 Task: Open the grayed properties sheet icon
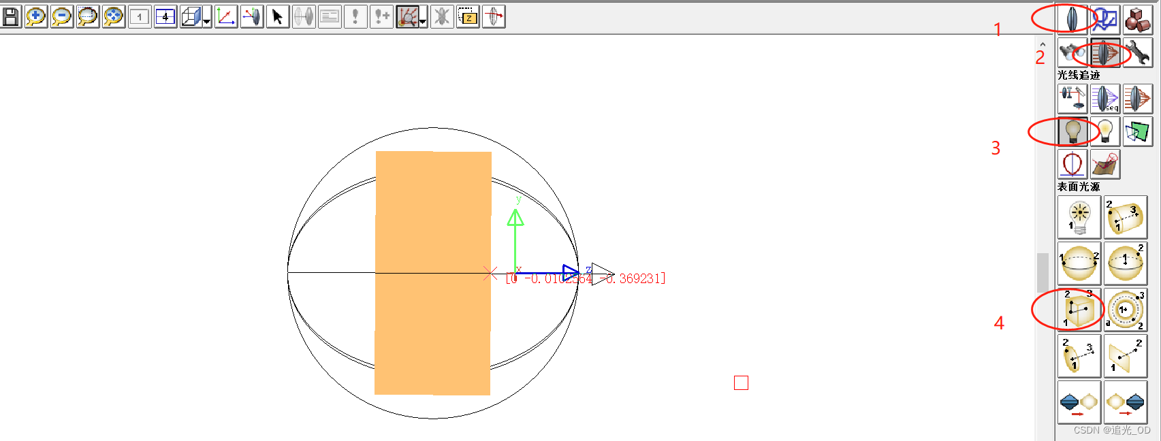tap(330, 16)
